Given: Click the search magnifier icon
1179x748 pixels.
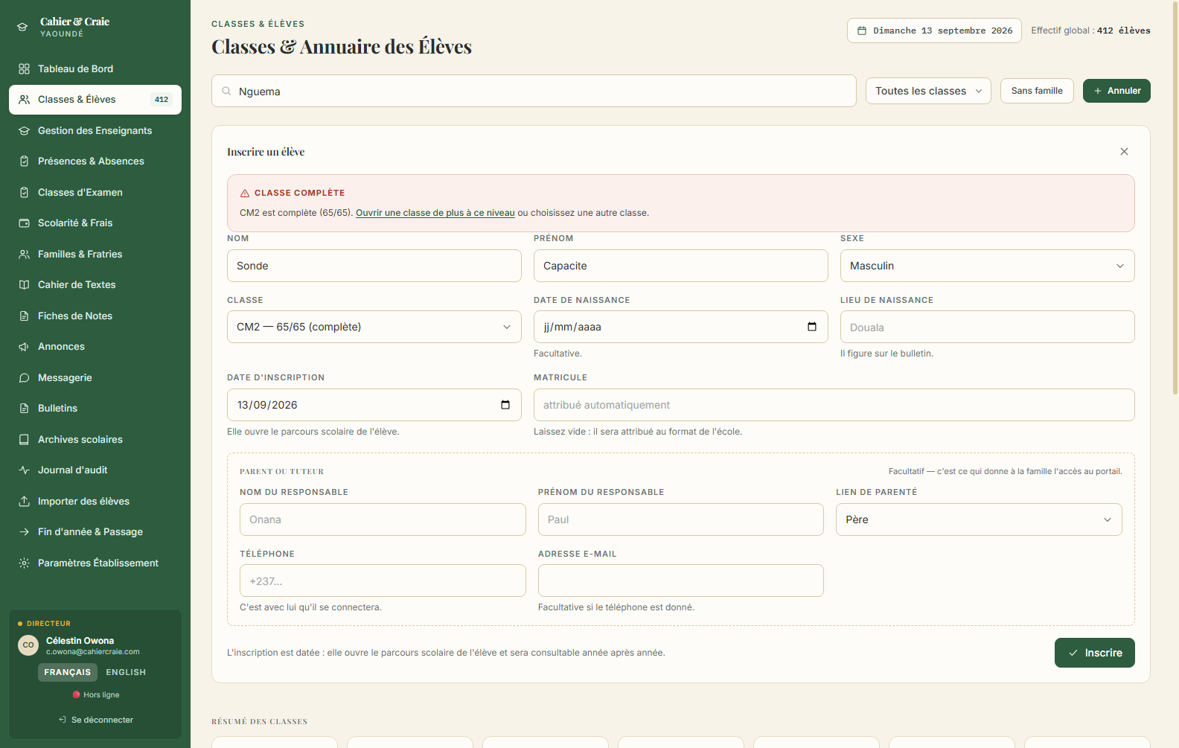Looking at the screenshot, I should click(226, 91).
